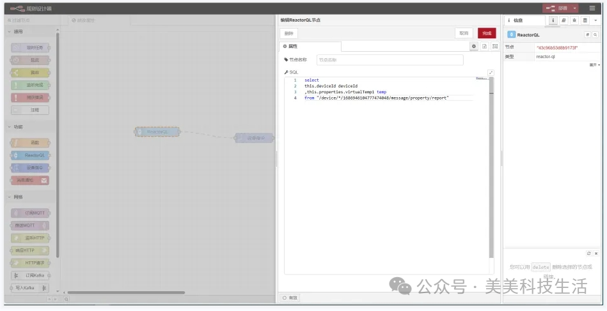Click the 'reactor-ql' type value
This screenshot has height=311, width=607.
(x=546, y=56)
